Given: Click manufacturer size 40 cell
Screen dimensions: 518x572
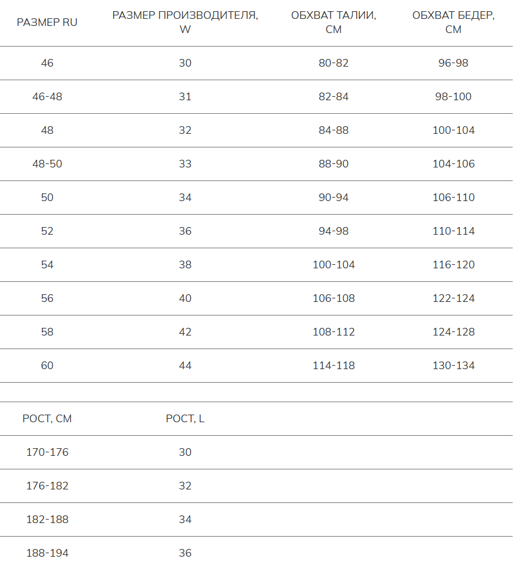Looking at the screenshot, I should (x=185, y=298).
